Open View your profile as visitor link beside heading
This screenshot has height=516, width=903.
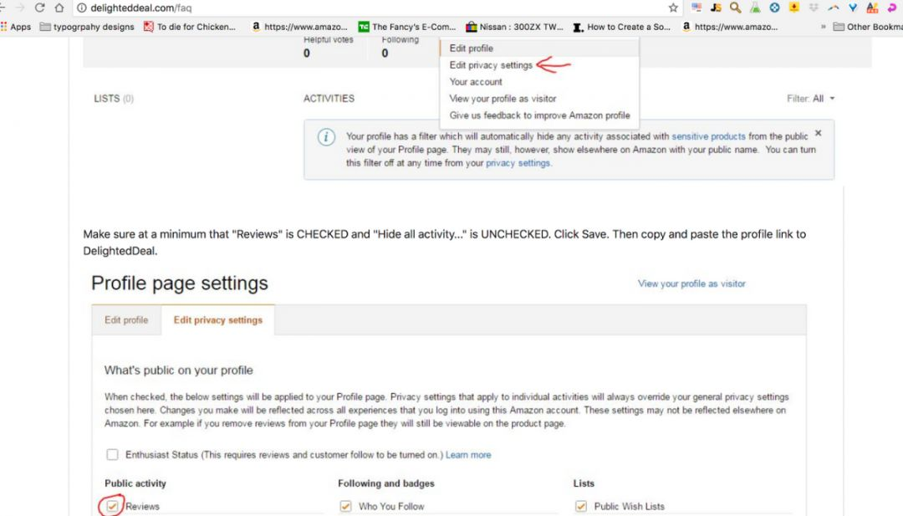(x=691, y=284)
